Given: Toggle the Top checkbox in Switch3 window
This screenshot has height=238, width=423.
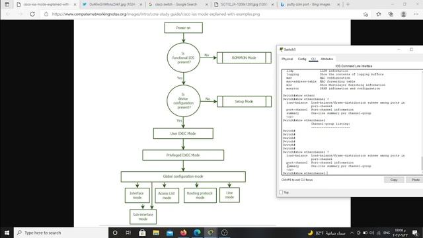Looking at the screenshot, I should point(281,192).
